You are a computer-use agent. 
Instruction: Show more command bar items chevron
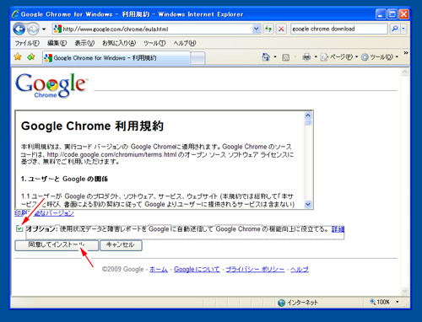coord(406,52)
